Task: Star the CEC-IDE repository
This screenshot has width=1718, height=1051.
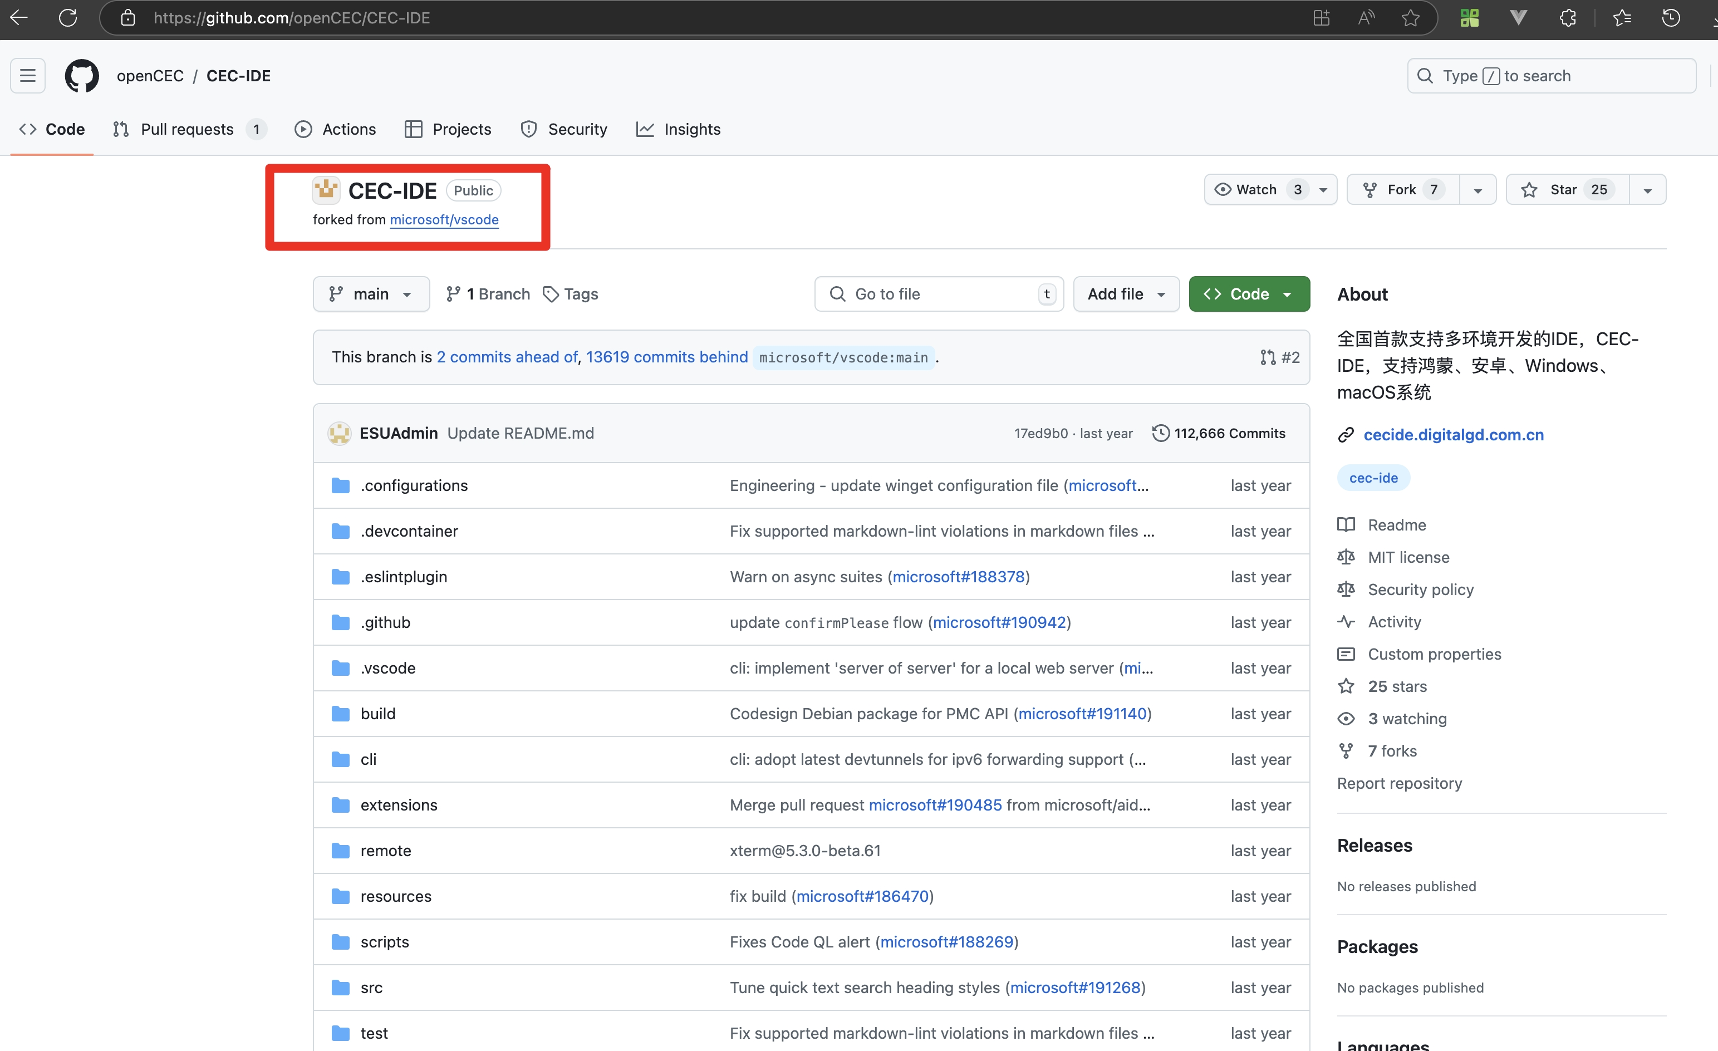Action: point(1567,190)
